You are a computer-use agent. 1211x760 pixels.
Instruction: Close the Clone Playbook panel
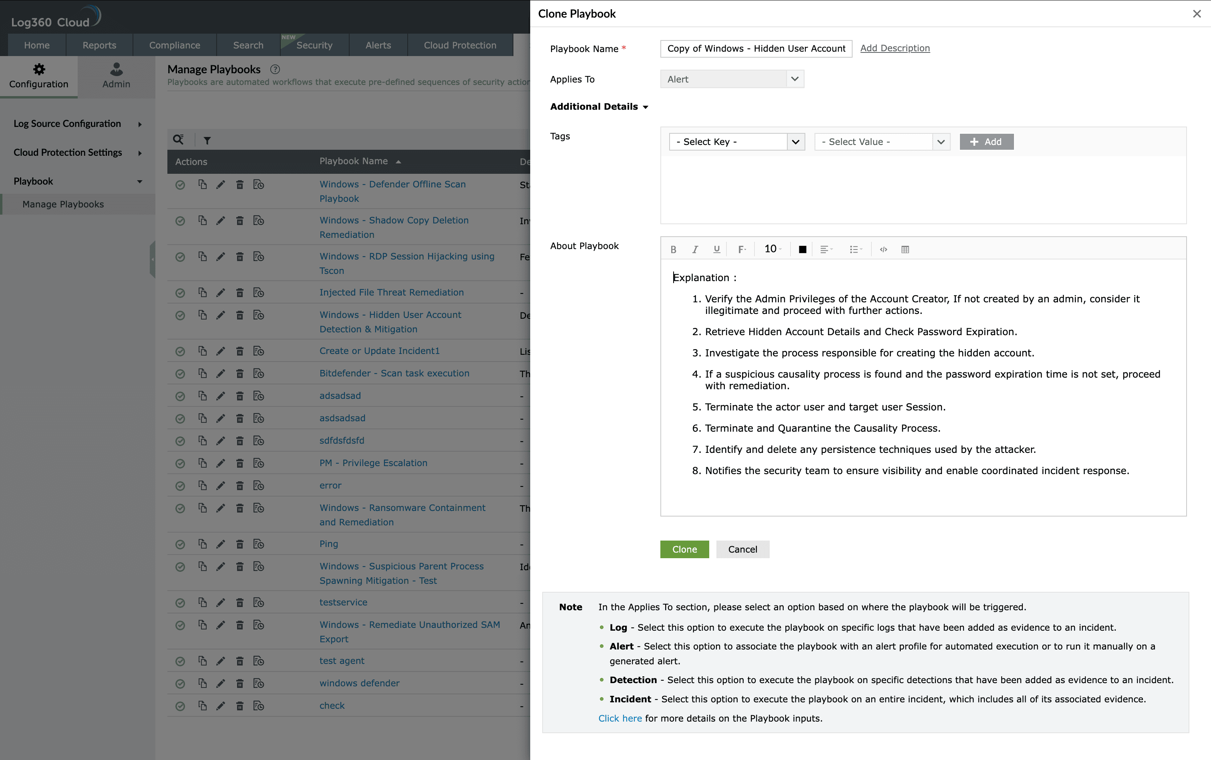coord(1197,14)
